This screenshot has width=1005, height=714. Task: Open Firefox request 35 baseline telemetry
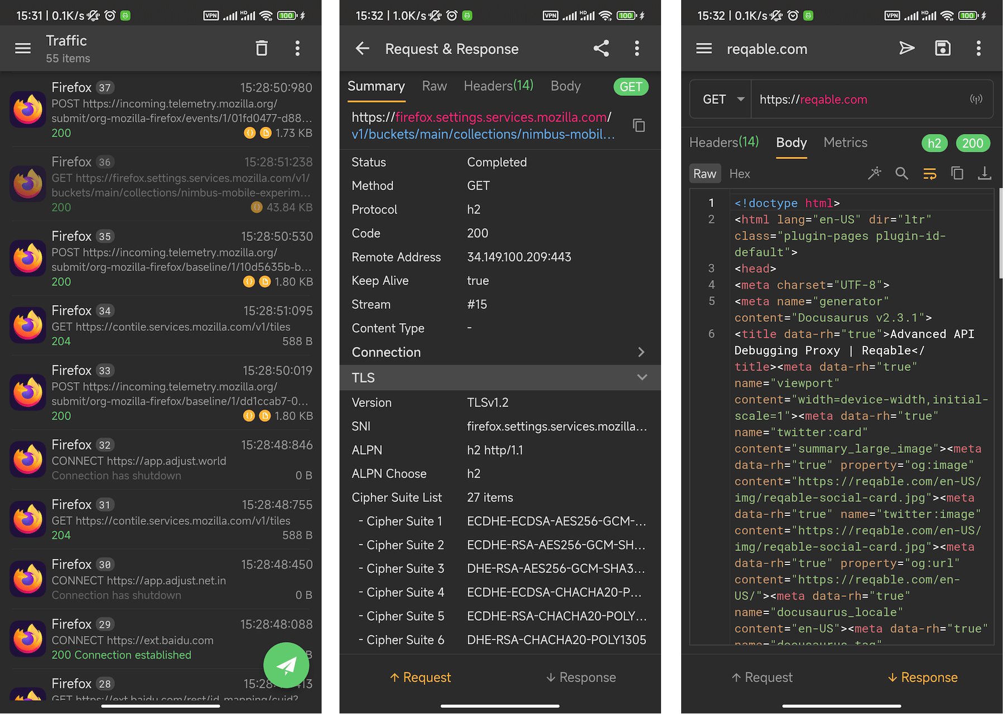coord(161,259)
